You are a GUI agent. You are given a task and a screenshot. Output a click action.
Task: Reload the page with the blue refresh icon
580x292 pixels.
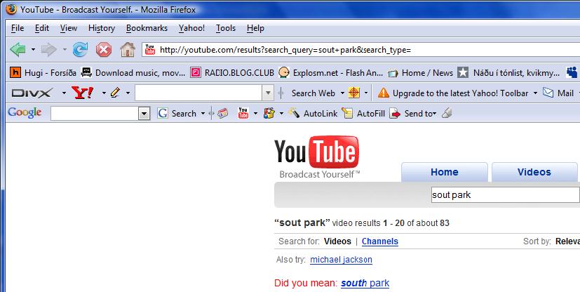tap(80, 49)
